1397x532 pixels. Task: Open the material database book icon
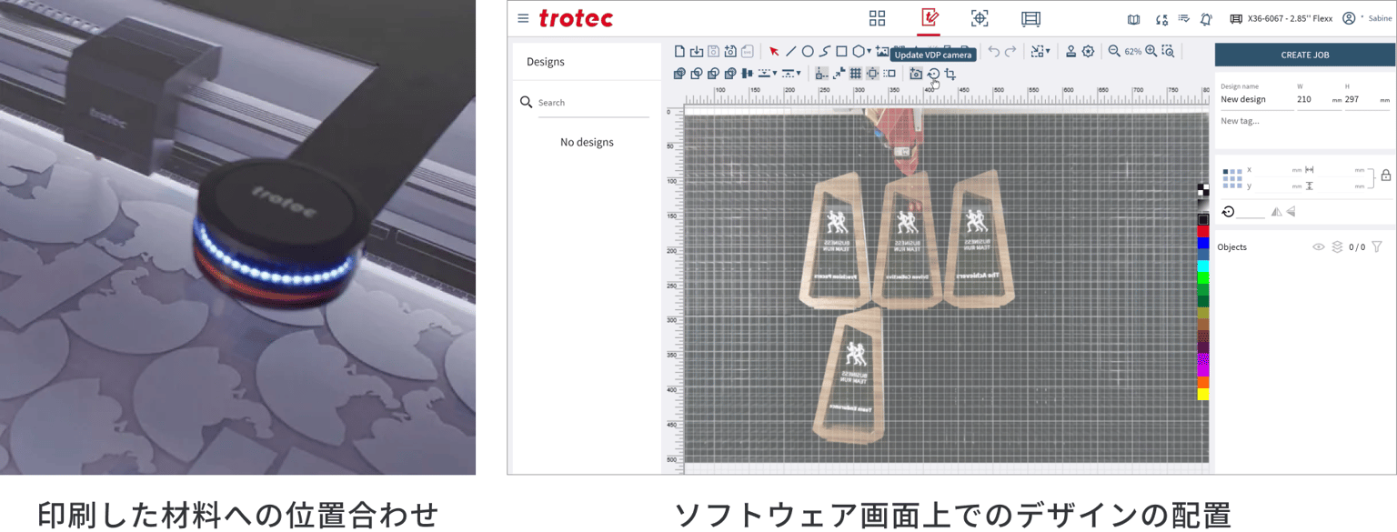(x=1133, y=19)
